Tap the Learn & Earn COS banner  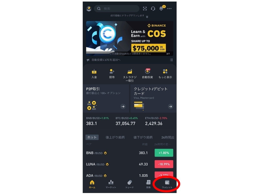tap(130, 38)
